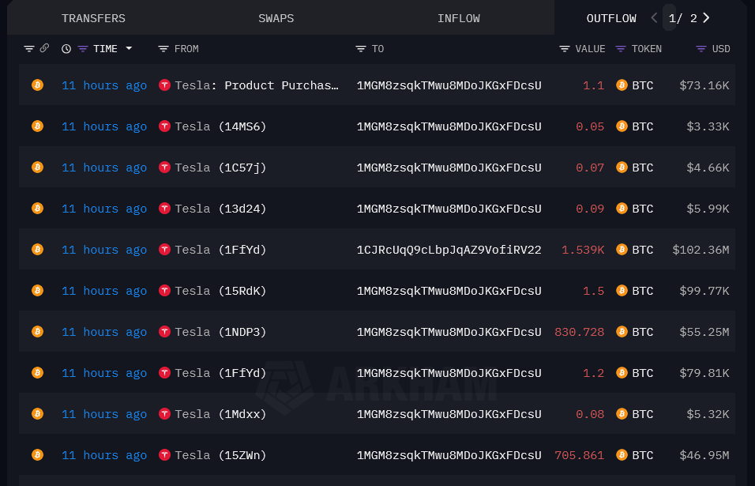Open the INFLOW tab
The image size is (755, 486).
pyautogui.click(x=459, y=17)
